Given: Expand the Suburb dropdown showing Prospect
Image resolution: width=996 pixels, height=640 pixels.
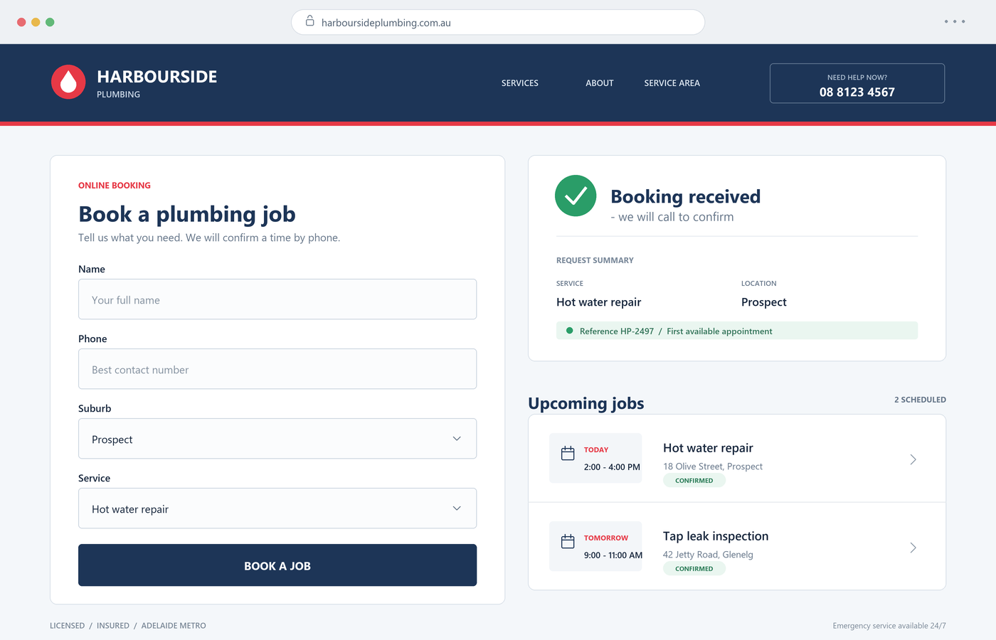Looking at the screenshot, I should click(277, 439).
